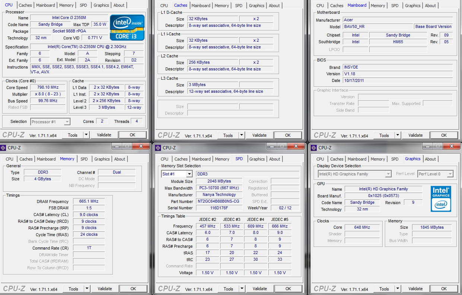Open Tools dropdown arrow in Caches-tab window
The image size is (462, 295).
tap(241, 135)
